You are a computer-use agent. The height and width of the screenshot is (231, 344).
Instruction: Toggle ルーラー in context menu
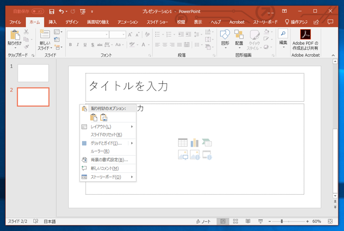100,152
